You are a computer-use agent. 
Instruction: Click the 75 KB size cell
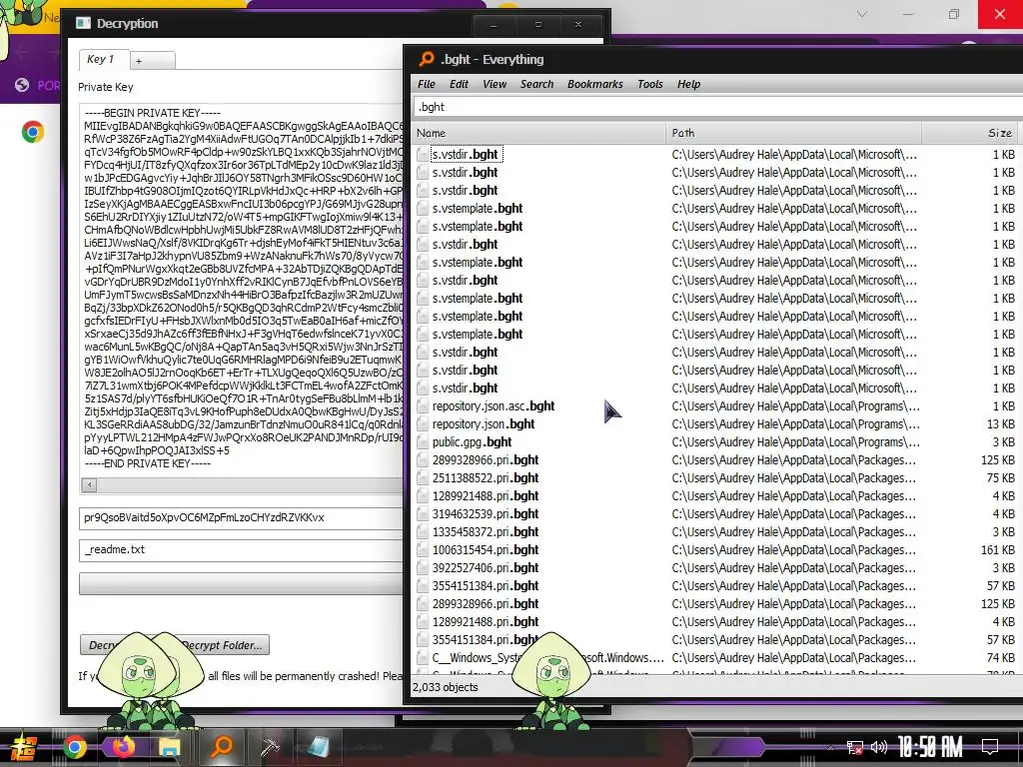[1001, 478]
